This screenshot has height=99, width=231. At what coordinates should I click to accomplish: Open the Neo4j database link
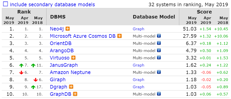click(57, 29)
